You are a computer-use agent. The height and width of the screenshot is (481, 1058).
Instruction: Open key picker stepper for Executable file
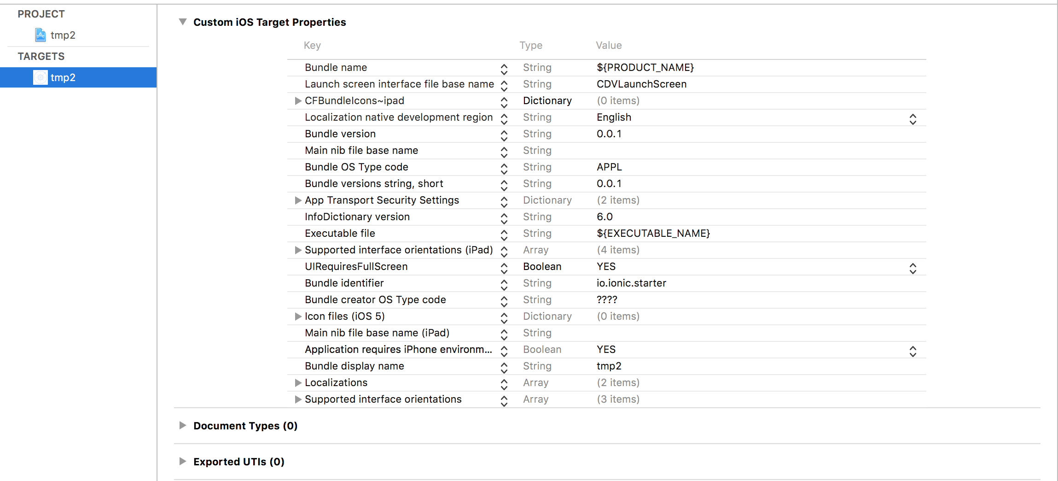coord(504,235)
